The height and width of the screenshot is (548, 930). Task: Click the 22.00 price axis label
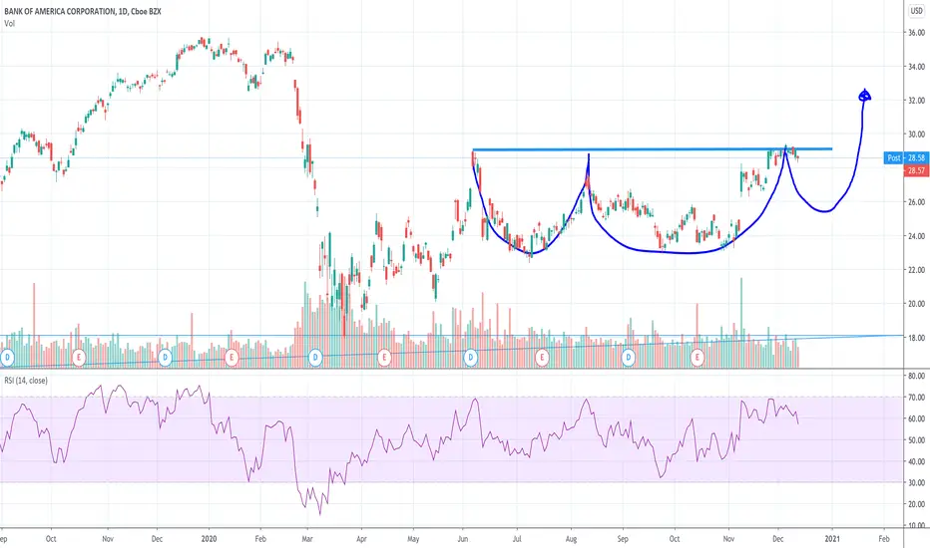(916, 270)
